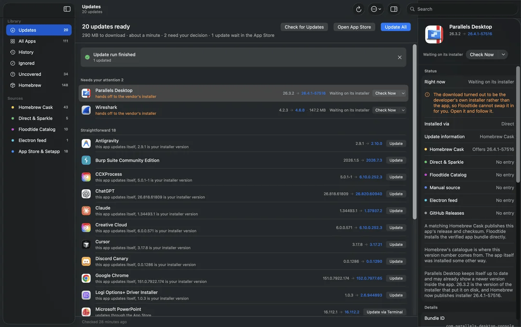Update Google Chrome
The height and width of the screenshot is (327, 521).
(x=396, y=278)
